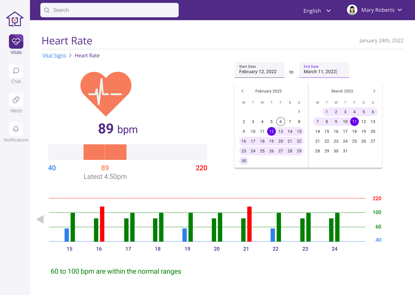
Task: Select Heart Rate breadcrumb item
Action: tap(87, 55)
